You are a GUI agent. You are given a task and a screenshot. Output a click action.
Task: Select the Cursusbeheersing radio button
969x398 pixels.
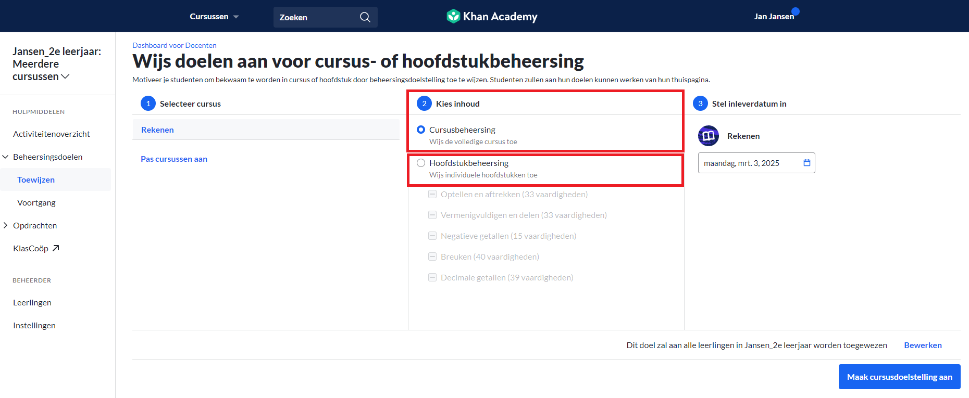421,130
